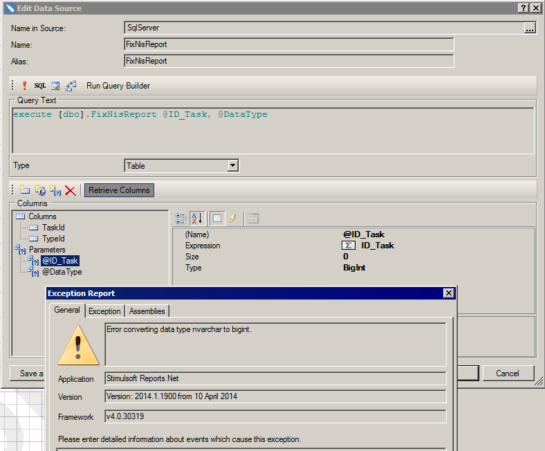
Task: Select the TypeId column in tree
Action: (53, 239)
